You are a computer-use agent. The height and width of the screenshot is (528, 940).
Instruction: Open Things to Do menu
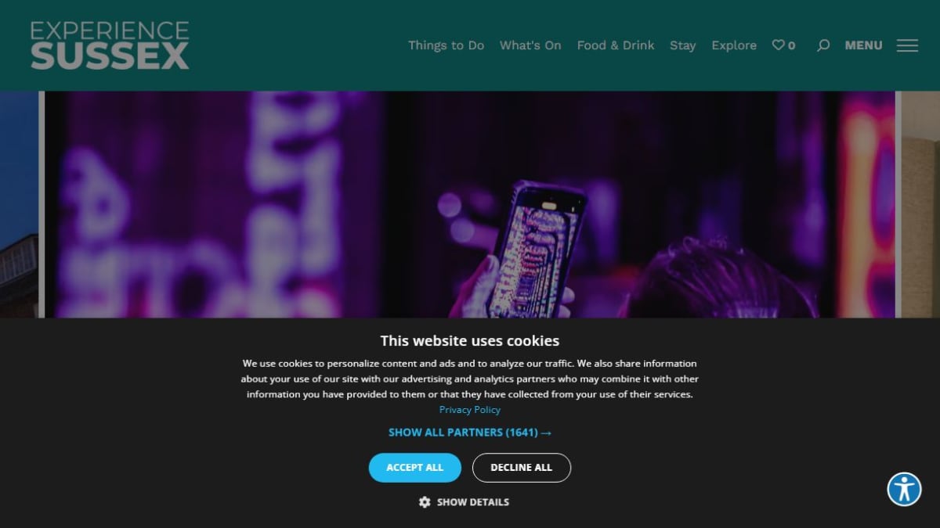446,45
